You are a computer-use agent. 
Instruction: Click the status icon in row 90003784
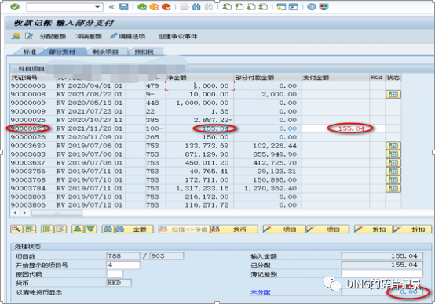pyautogui.click(x=393, y=189)
